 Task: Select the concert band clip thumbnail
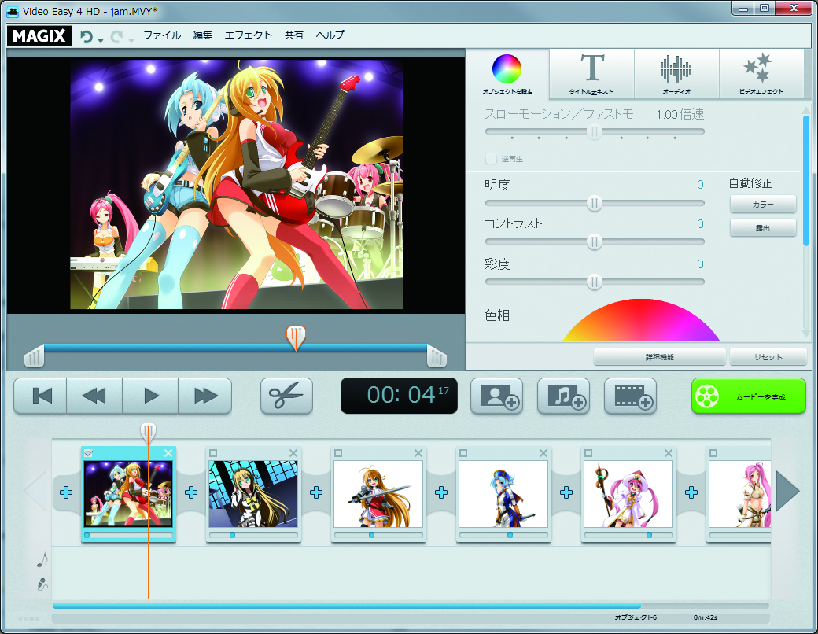pyautogui.click(x=127, y=494)
